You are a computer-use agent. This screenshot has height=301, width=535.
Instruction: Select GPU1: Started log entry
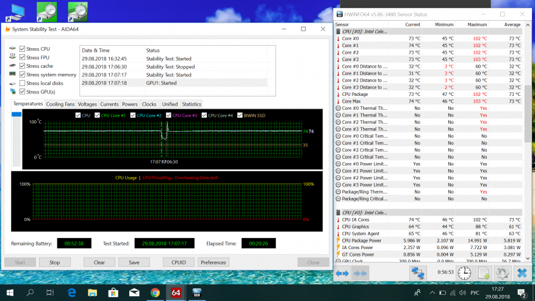click(x=174, y=83)
